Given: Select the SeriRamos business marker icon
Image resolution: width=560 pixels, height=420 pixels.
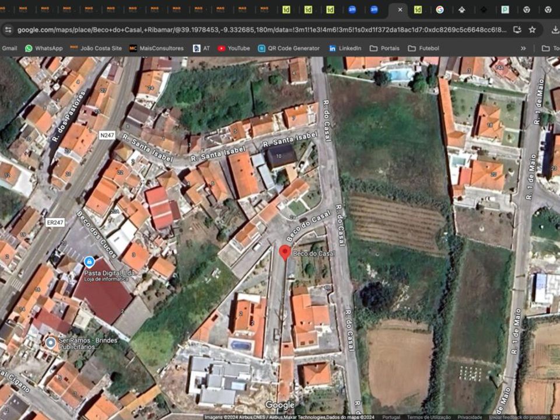Looking at the screenshot, I should click(x=51, y=343).
